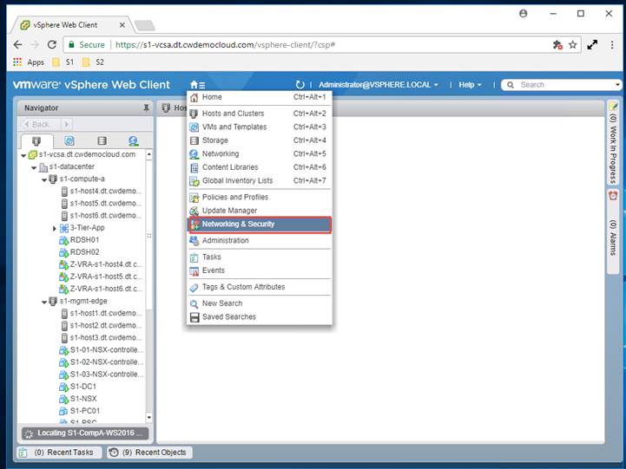Pin the Navigator panel
Screen dimensions: 626x469
[146, 108]
